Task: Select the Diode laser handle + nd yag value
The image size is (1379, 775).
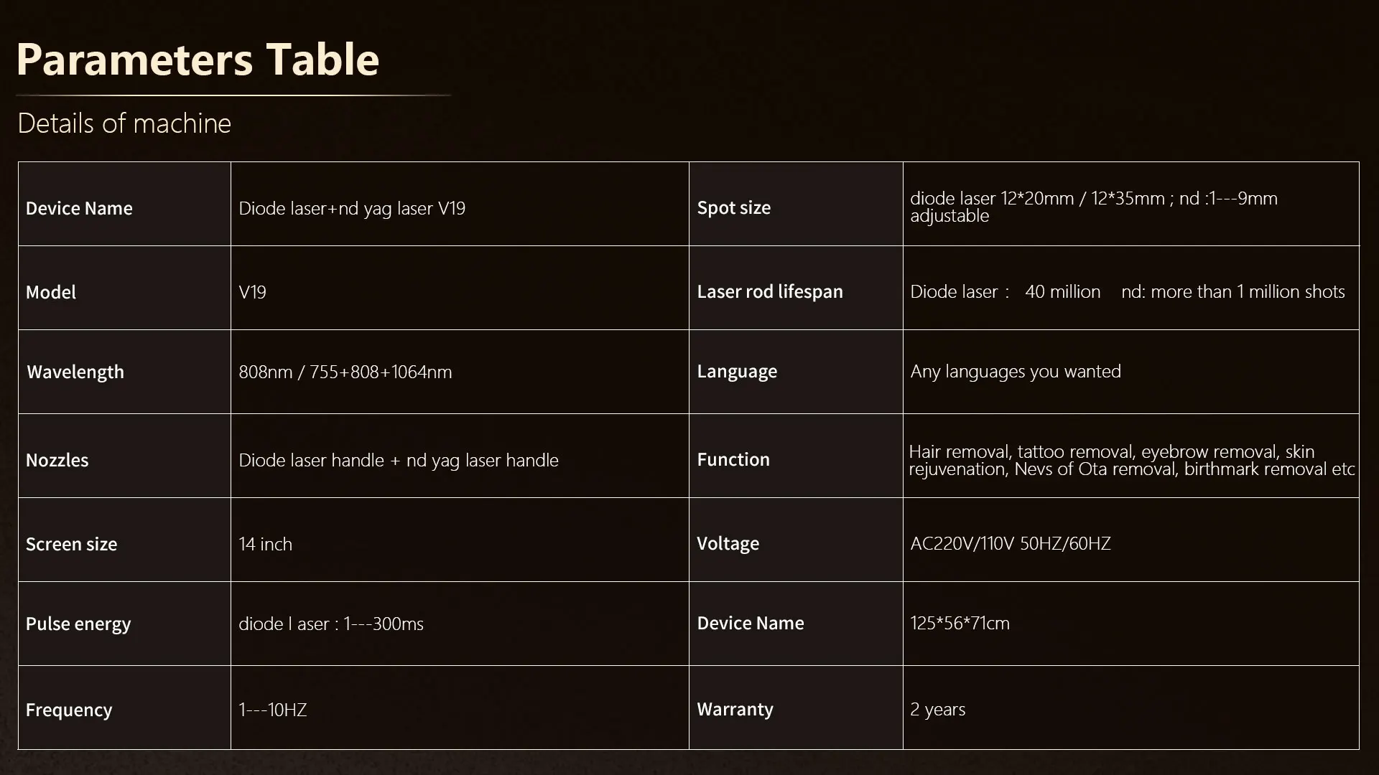Action: pos(399,460)
